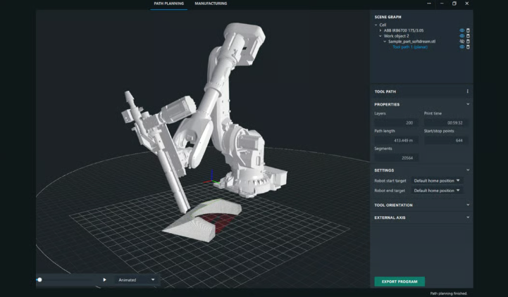Select Tool path 1 (planar) in scene graph
The image size is (508, 297).
409,47
